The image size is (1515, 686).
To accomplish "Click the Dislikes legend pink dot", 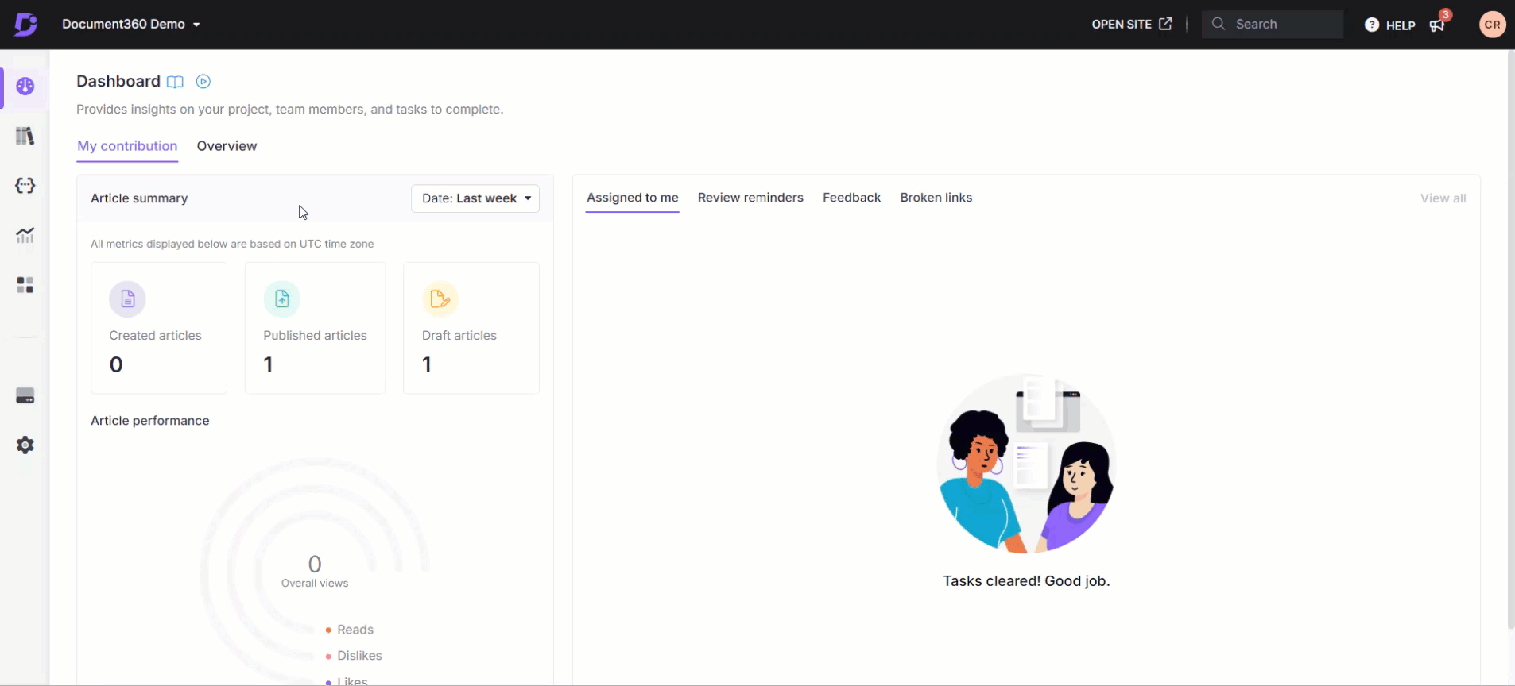I will [x=328, y=657].
